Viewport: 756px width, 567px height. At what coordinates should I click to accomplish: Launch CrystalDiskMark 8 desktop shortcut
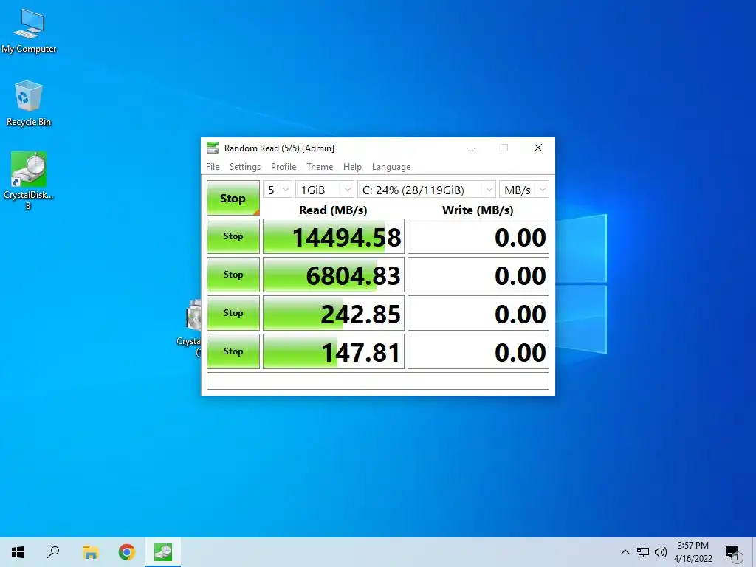pyautogui.click(x=29, y=181)
